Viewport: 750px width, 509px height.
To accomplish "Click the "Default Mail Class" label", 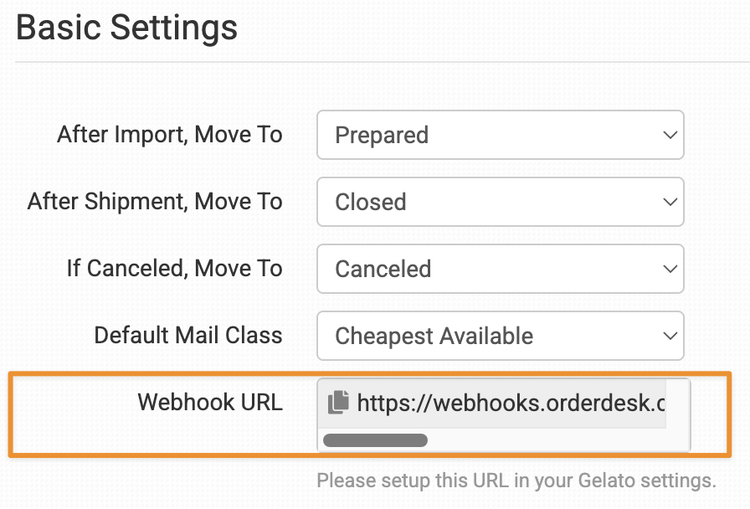I will click(x=188, y=336).
